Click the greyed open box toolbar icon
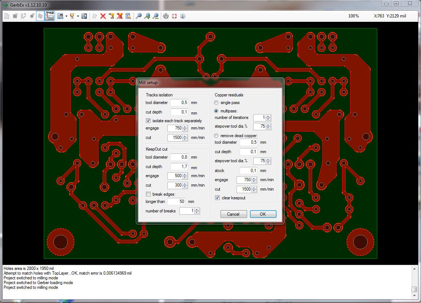 [15, 16]
